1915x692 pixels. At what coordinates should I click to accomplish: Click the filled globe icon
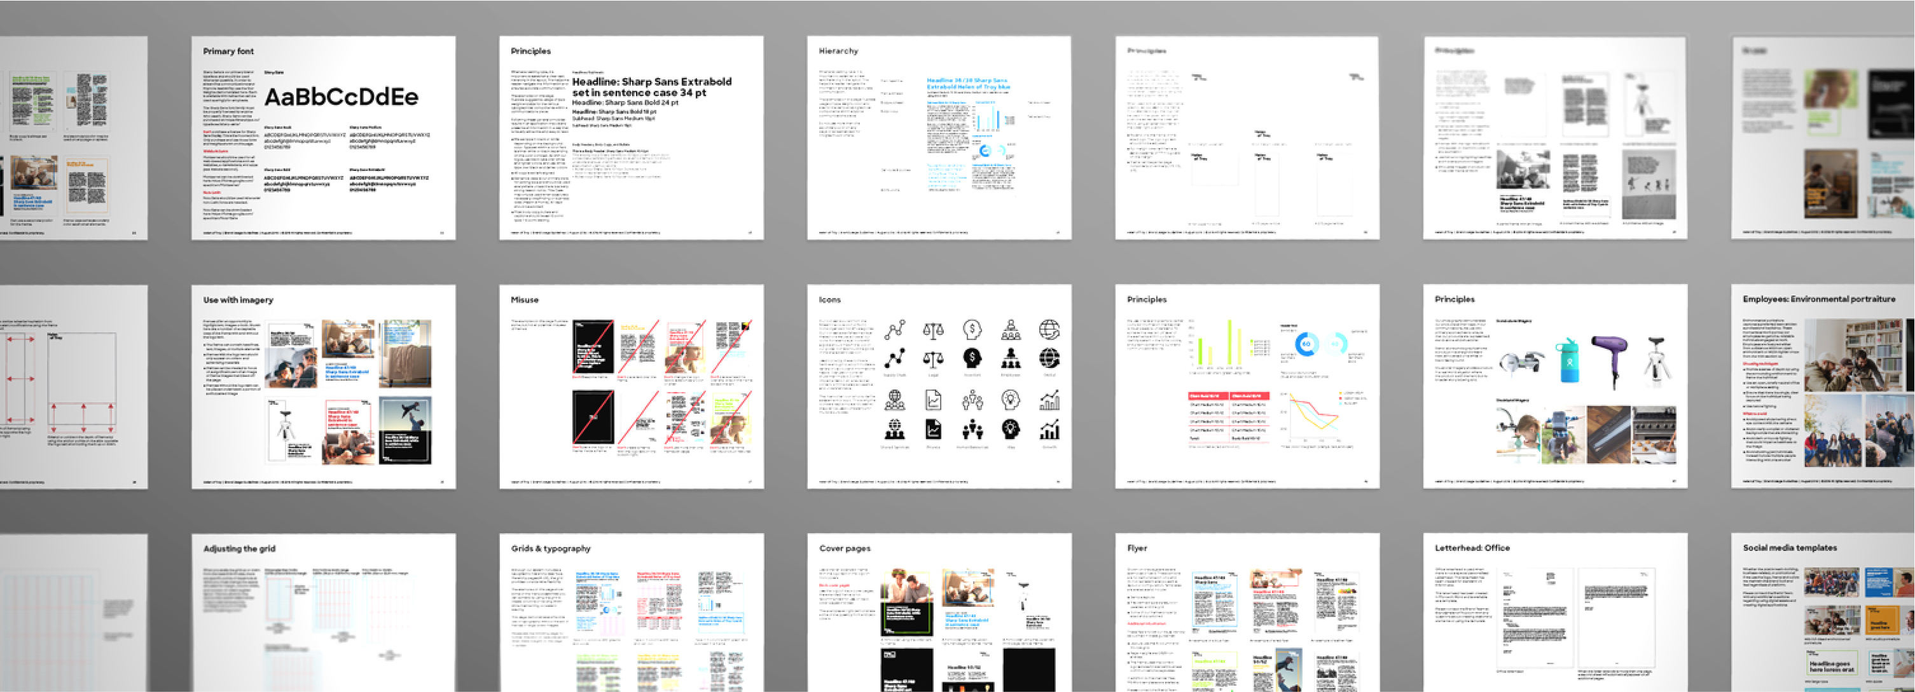(x=1049, y=358)
